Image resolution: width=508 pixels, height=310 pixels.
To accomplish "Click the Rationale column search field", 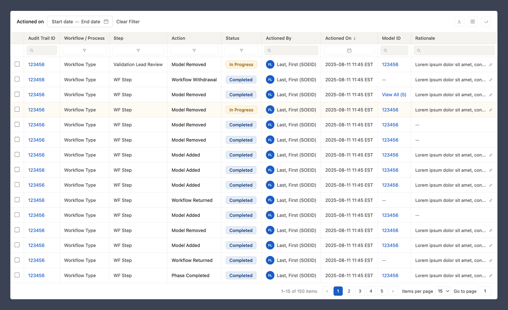I will click(x=454, y=50).
